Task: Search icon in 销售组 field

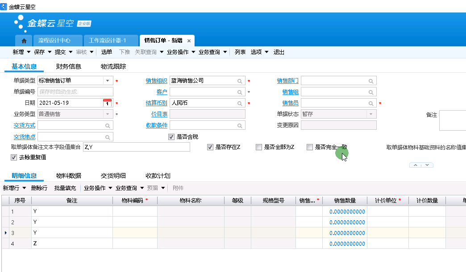Action: pos(371,92)
